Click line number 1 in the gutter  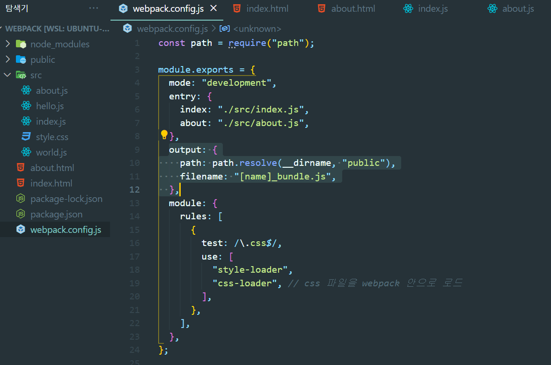pyautogui.click(x=137, y=43)
